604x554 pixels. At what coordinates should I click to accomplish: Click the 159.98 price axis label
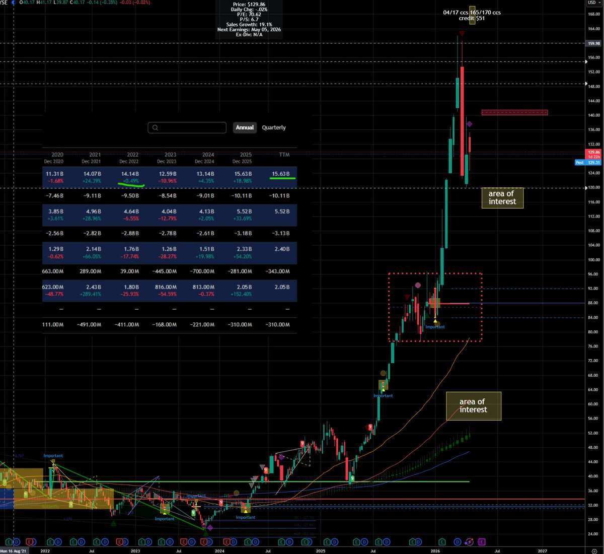tap(594, 44)
